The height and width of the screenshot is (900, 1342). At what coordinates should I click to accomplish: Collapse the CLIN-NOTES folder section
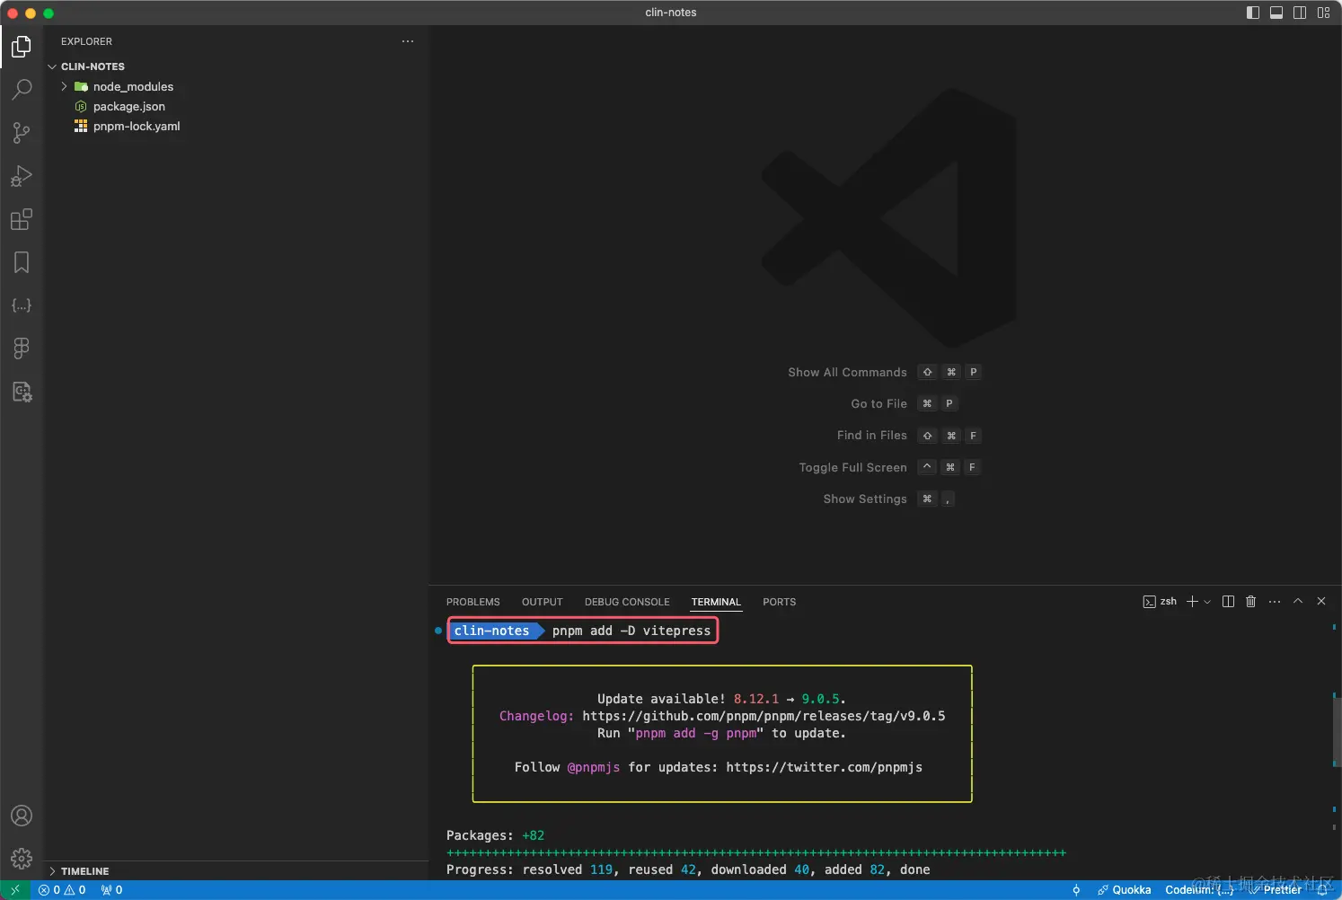click(236, 66)
